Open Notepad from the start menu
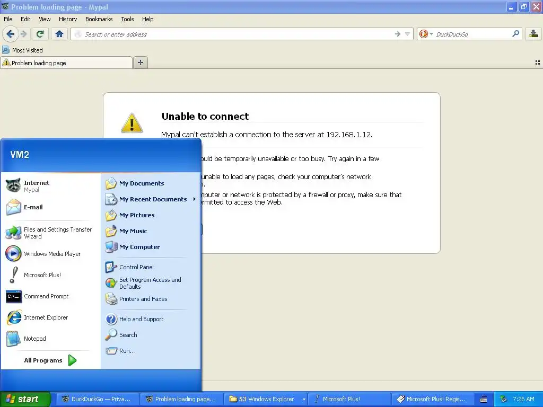This screenshot has height=407, width=543. click(51, 339)
